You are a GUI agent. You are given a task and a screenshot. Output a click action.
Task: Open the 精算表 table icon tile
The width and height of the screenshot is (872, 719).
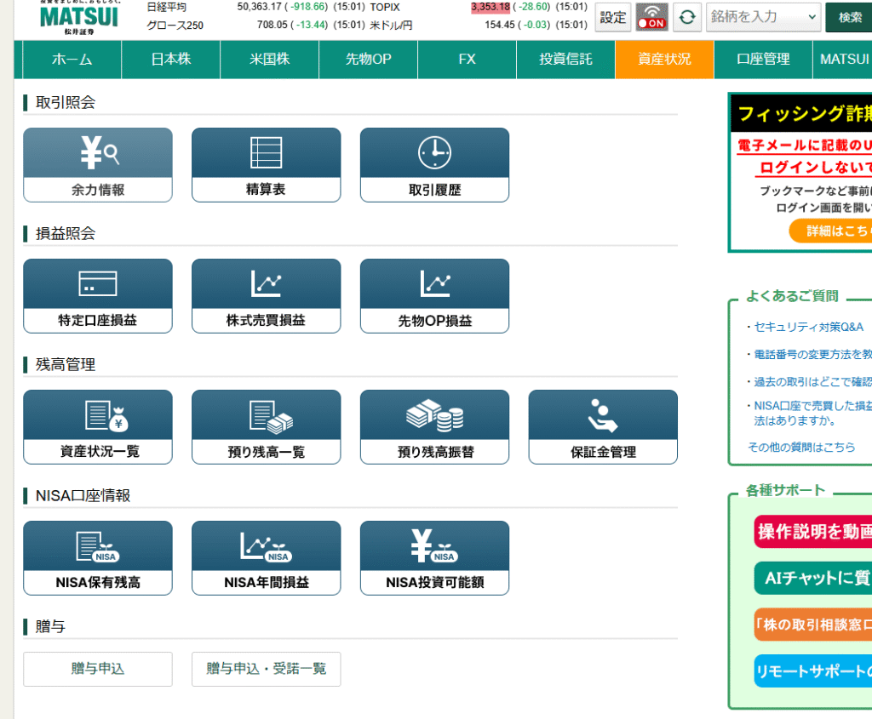tap(266, 153)
